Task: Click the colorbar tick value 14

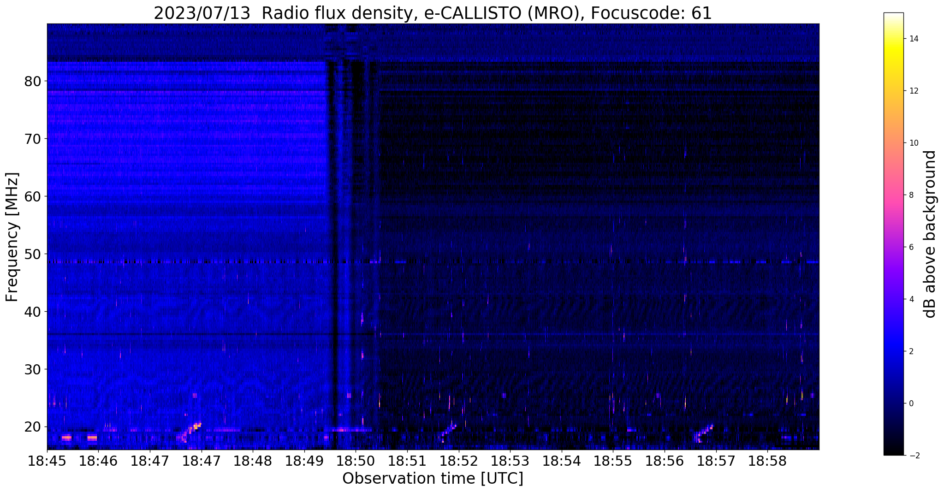Action: (913, 39)
